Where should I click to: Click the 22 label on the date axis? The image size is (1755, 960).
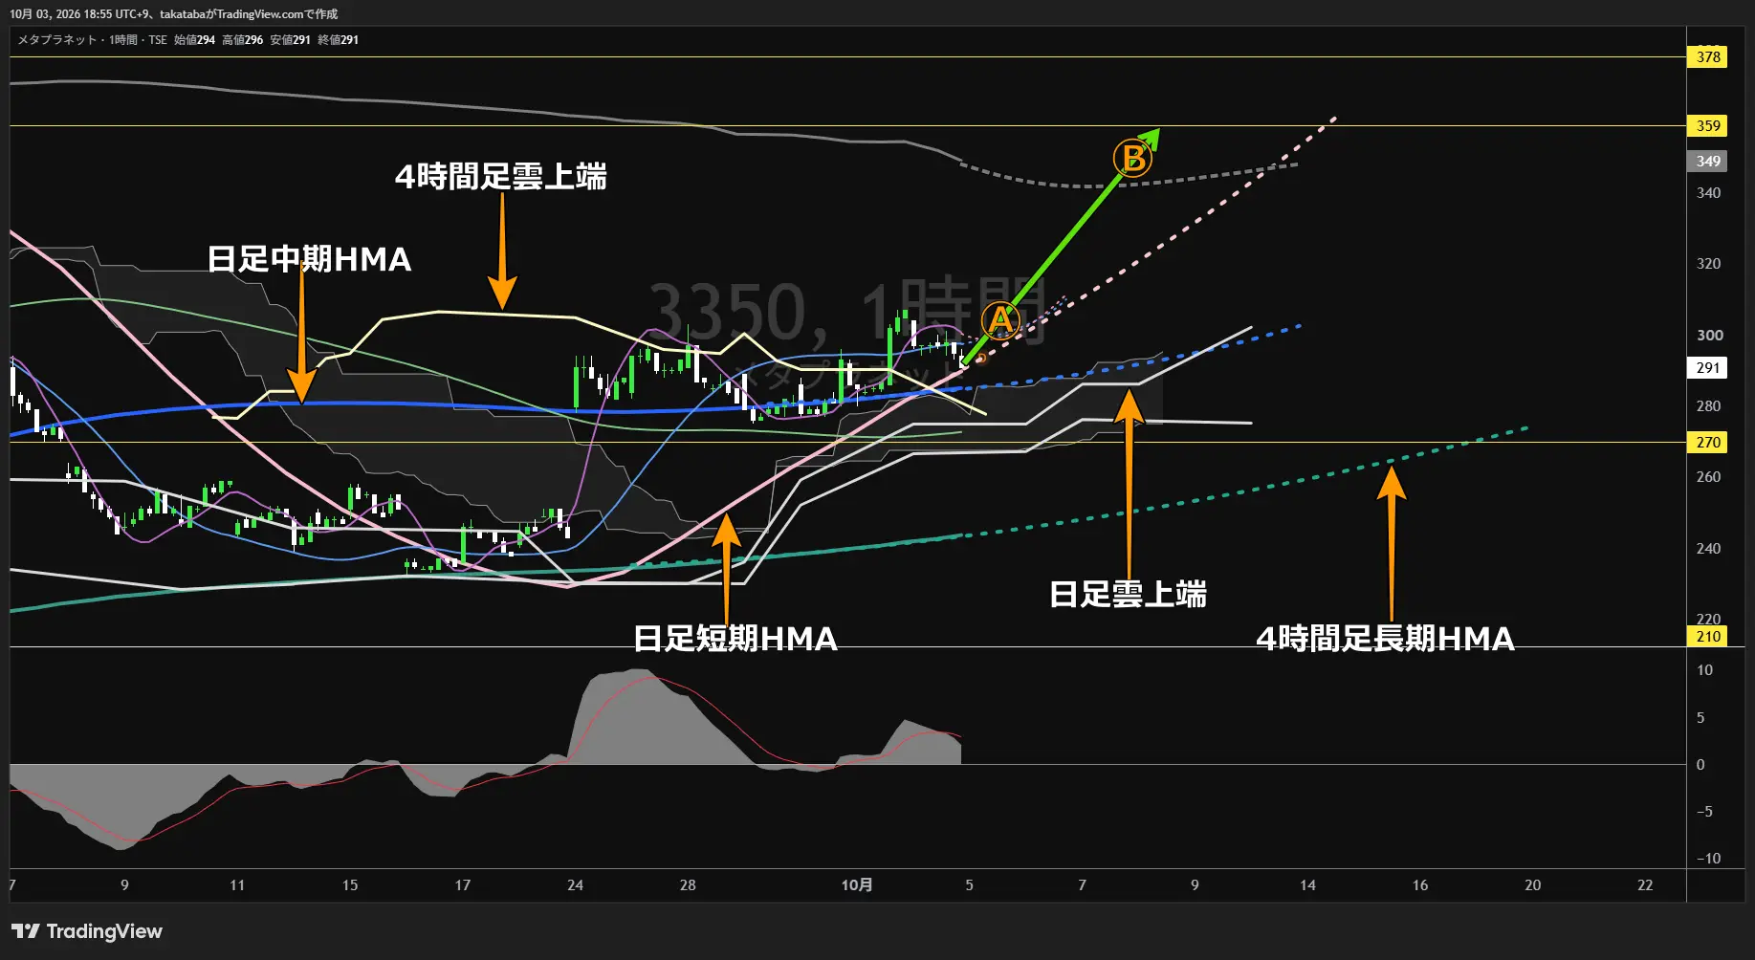point(1645,885)
